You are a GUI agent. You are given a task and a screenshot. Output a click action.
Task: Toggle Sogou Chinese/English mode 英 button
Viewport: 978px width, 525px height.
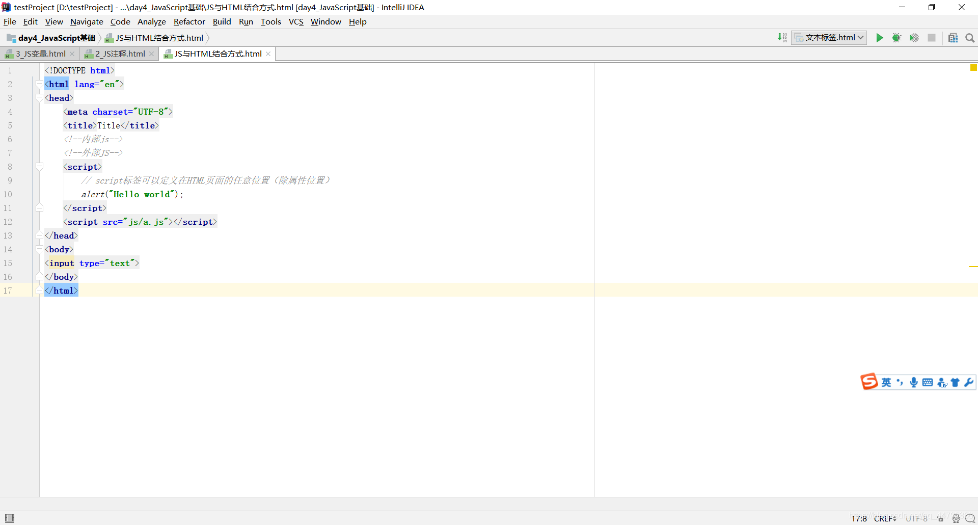[886, 382]
